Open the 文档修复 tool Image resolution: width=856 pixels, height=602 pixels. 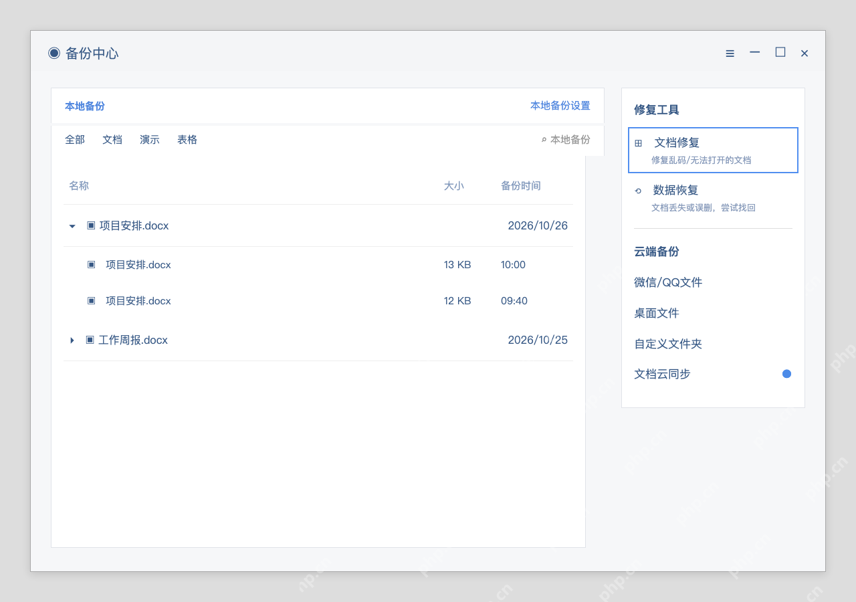pyautogui.click(x=713, y=150)
